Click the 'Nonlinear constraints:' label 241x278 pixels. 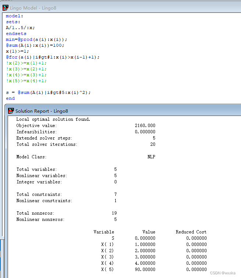44,201
